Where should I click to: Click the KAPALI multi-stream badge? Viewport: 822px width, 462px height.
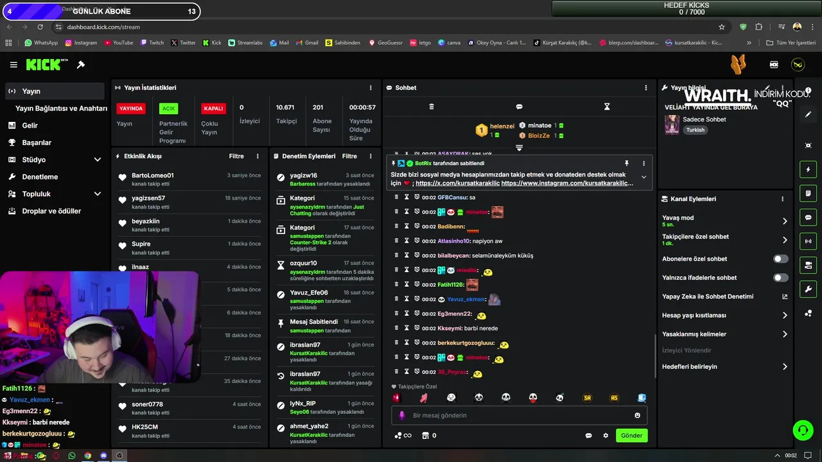click(x=213, y=108)
